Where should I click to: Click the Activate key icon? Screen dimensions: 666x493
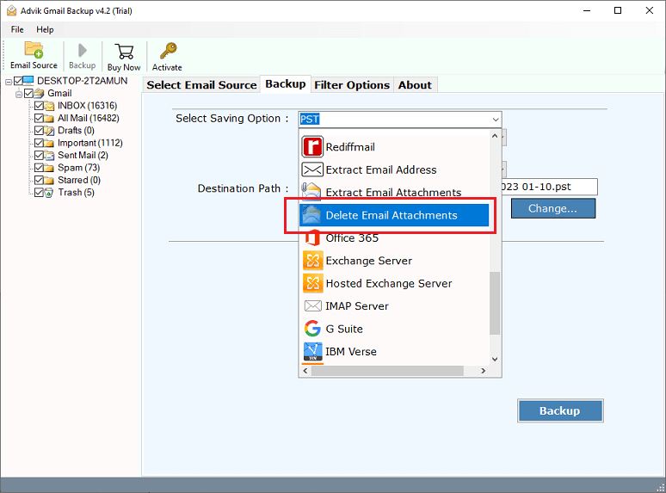coord(168,51)
